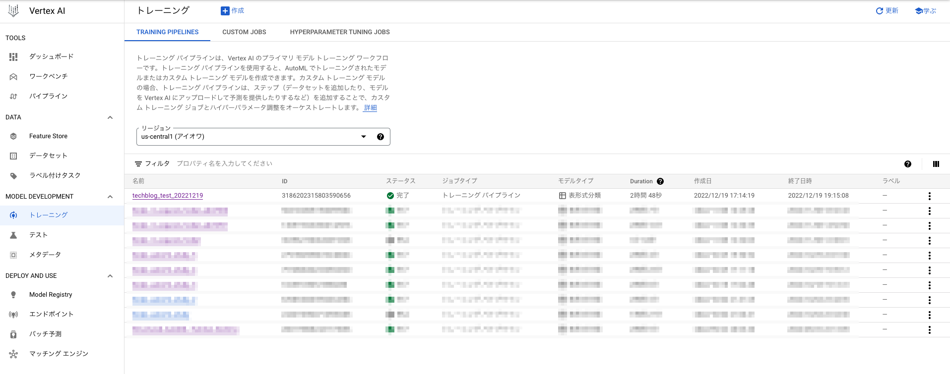Collapse the DEPLOY AND USE section
Image resolution: width=950 pixels, height=374 pixels.
(x=110, y=276)
